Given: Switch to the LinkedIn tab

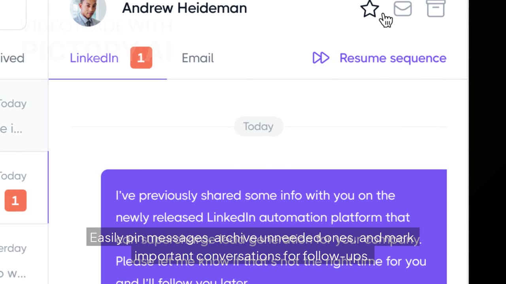Looking at the screenshot, I should click(x=94, y=58).
